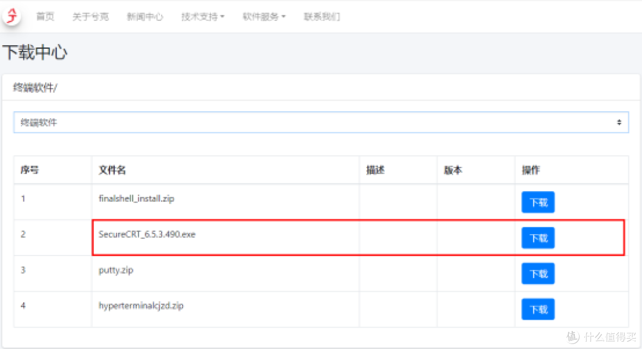Expand the 软件服务 dropdown menu
The height and width of the screenshot is (350, 642).
[x=264, y=17]
